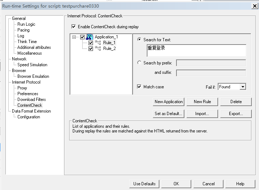Image resolution: width=259 pixels, height=190 pixels.
Task: Open the Miscellaneous settings
Action: coord(30,53)
